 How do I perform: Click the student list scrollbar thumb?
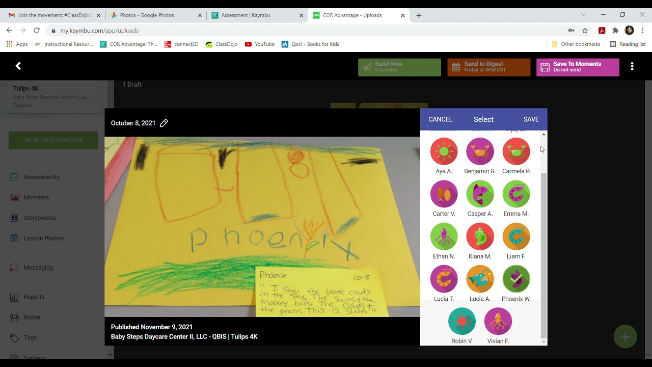coord(544,255)
